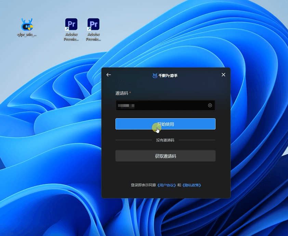Select the left Adobe Premiere shortcut icon
Image resolution: width=288 pixels, height=236 pixels.
click(x=71, y=25)
